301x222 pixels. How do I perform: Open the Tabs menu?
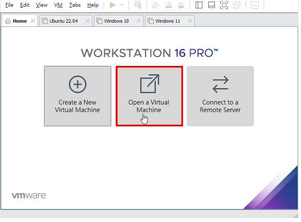(x=75, y=5)
